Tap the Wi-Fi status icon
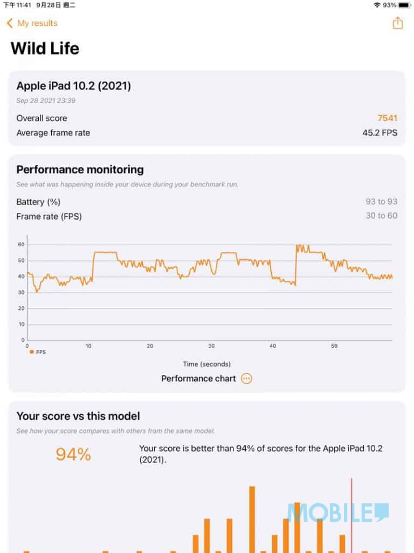Viewport: 414px width, 553px height. (x=377, y=5)
